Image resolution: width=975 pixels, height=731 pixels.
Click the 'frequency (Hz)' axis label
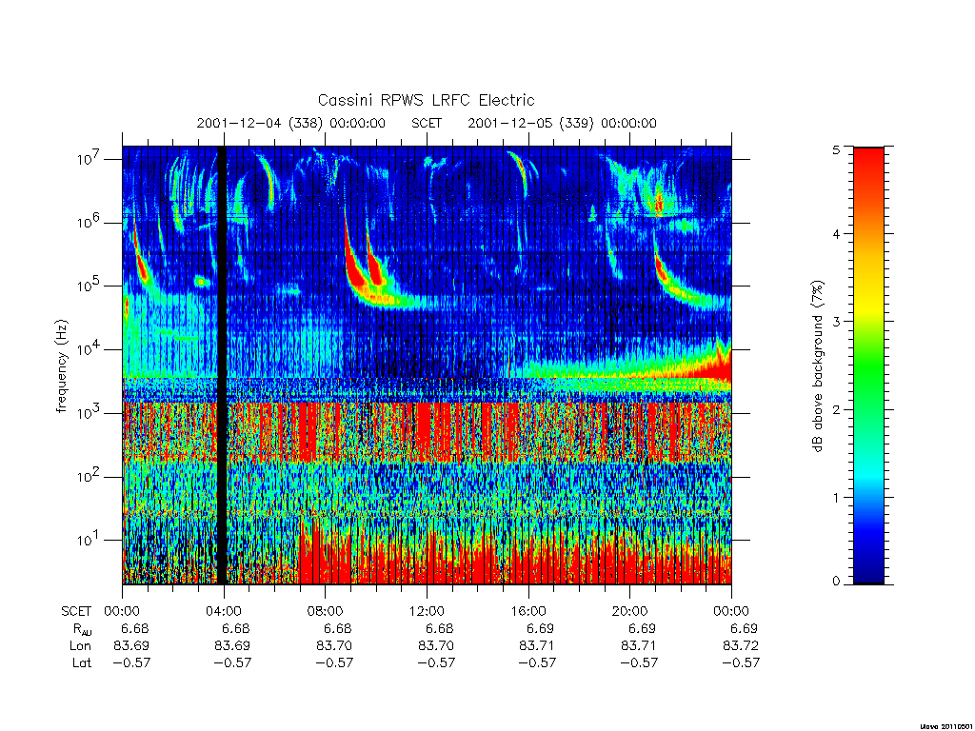[x=62, y=366]
